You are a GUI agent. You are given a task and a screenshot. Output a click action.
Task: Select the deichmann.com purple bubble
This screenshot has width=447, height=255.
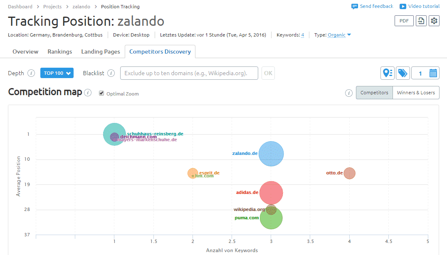(114, 137)
